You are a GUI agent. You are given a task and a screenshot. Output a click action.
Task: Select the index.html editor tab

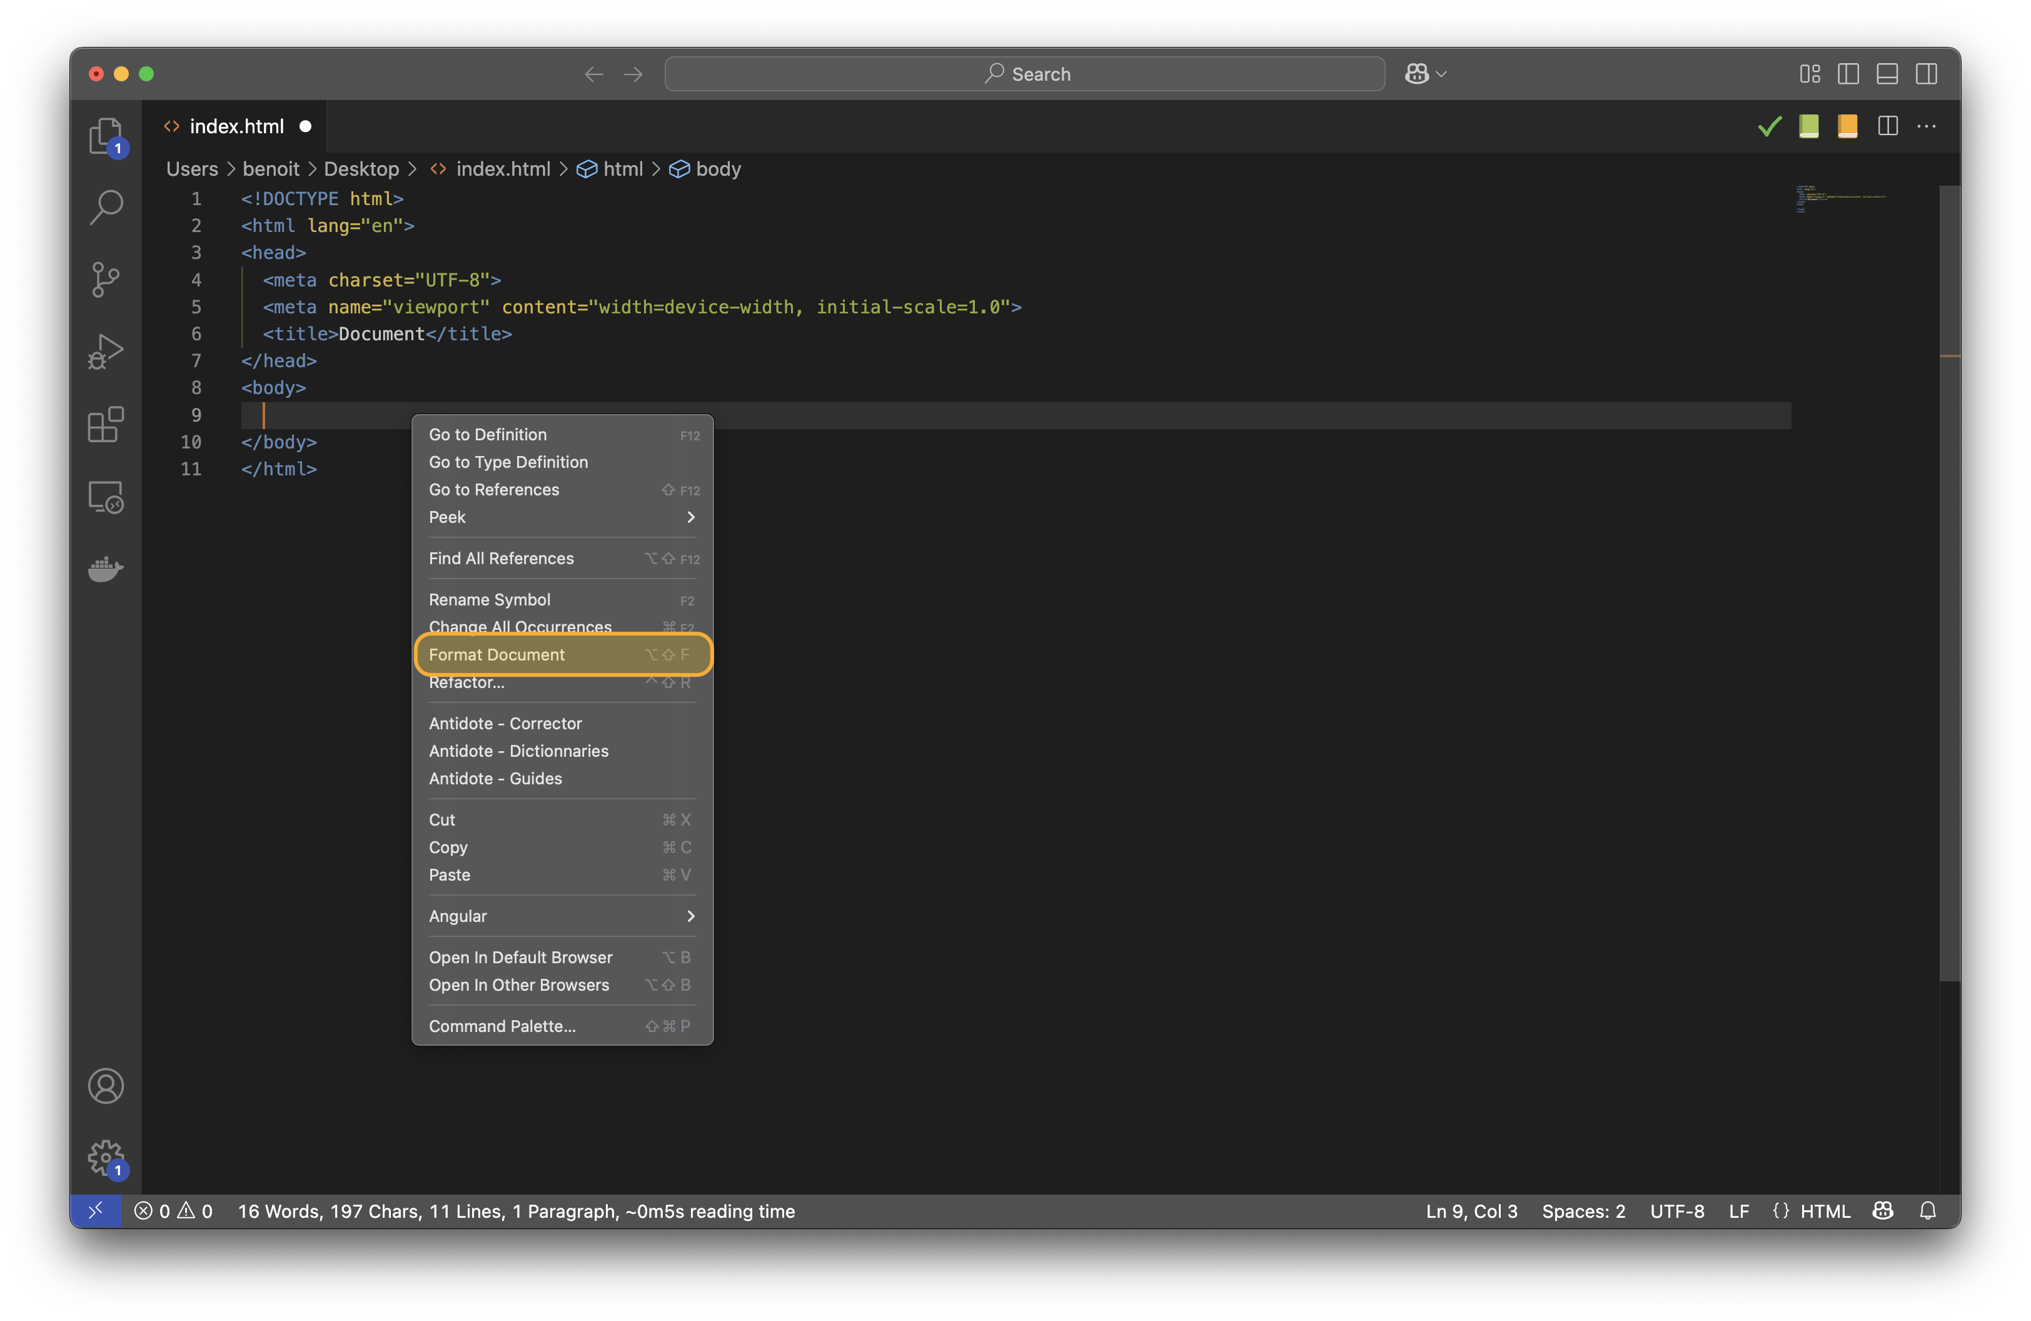click(x=236, y=126)
